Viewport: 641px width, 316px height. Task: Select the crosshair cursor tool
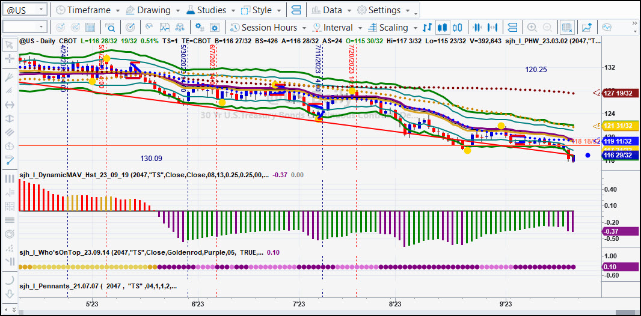[9, 59]
